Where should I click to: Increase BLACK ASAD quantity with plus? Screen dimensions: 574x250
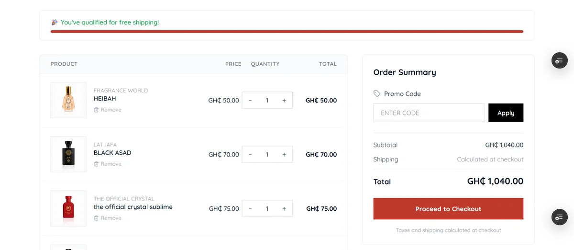[x=284, y=155]
